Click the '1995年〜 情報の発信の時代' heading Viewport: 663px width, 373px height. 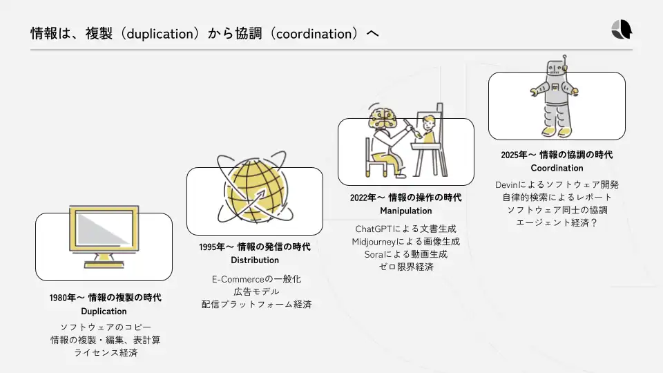tap(254, 247)
